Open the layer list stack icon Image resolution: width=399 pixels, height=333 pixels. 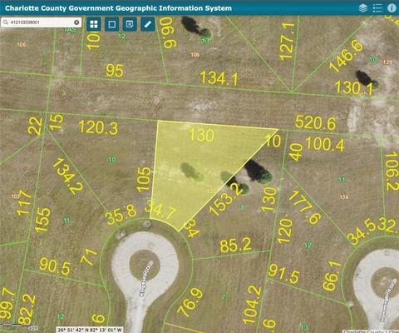[x=363, y=8]
